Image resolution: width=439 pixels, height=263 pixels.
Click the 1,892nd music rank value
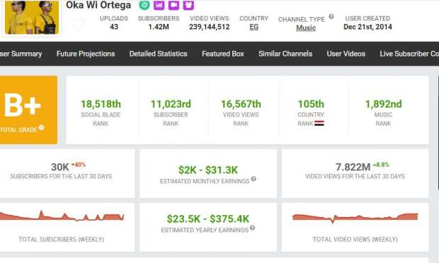(383, 104)
